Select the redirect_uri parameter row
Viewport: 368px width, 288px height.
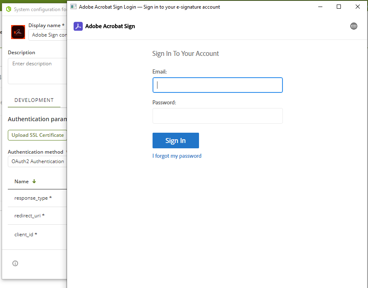pos(37,216)
